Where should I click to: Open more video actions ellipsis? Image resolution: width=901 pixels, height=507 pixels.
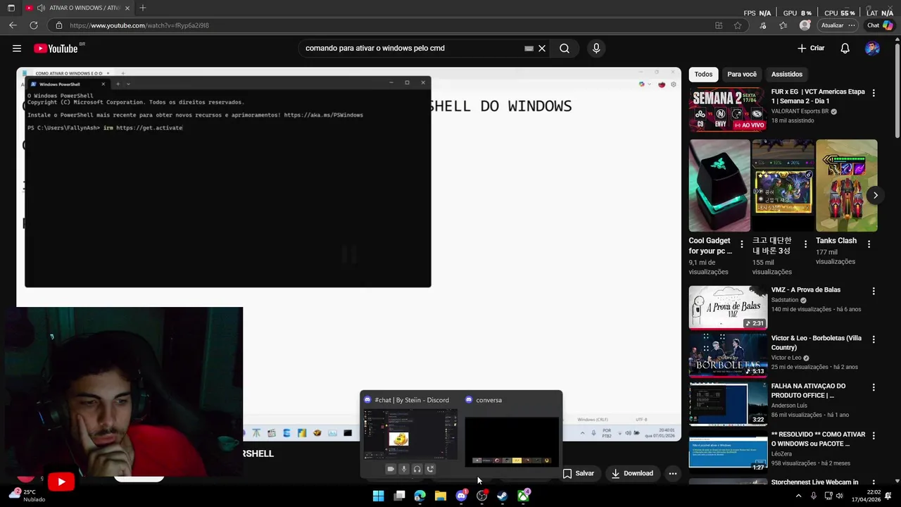pyautogui.click(x=673, y=473)
